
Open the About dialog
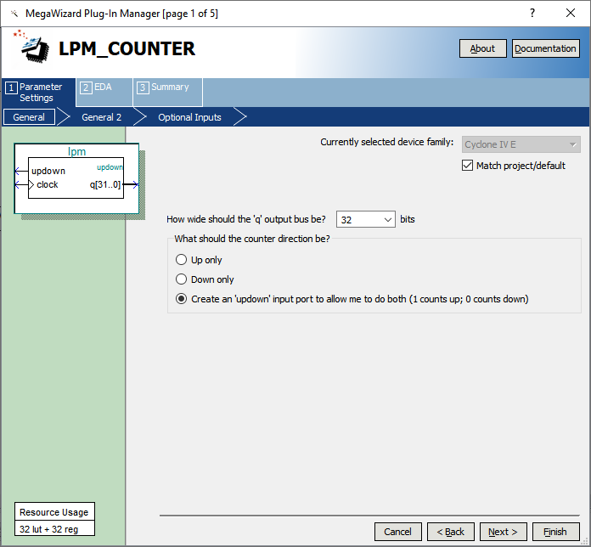482,48
